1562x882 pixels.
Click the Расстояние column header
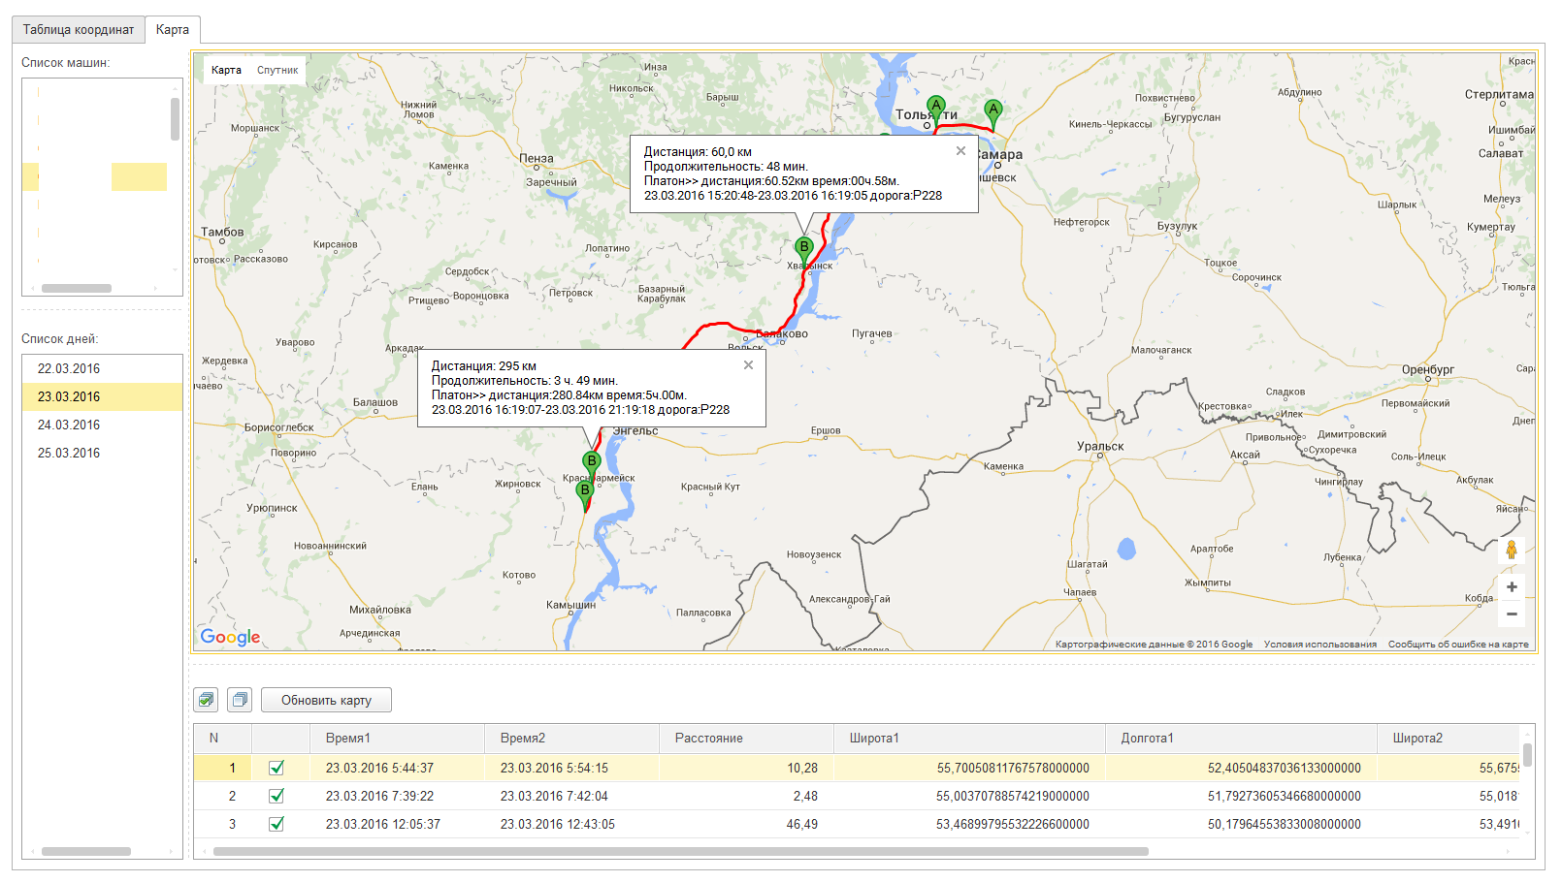746,739
